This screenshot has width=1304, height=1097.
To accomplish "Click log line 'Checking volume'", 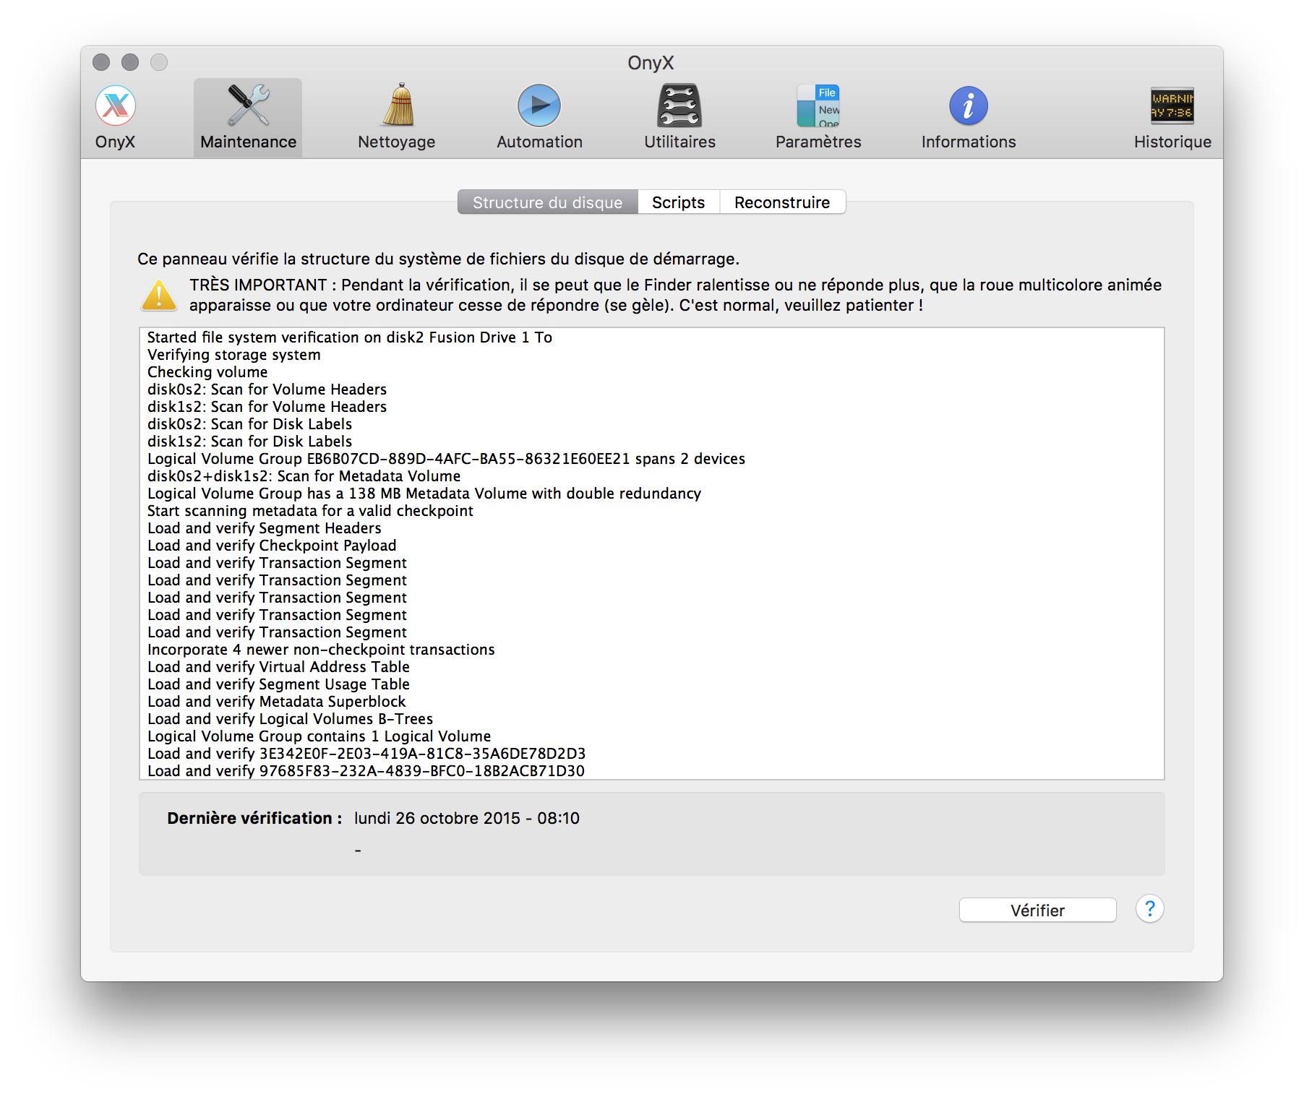I will [207, 372].
